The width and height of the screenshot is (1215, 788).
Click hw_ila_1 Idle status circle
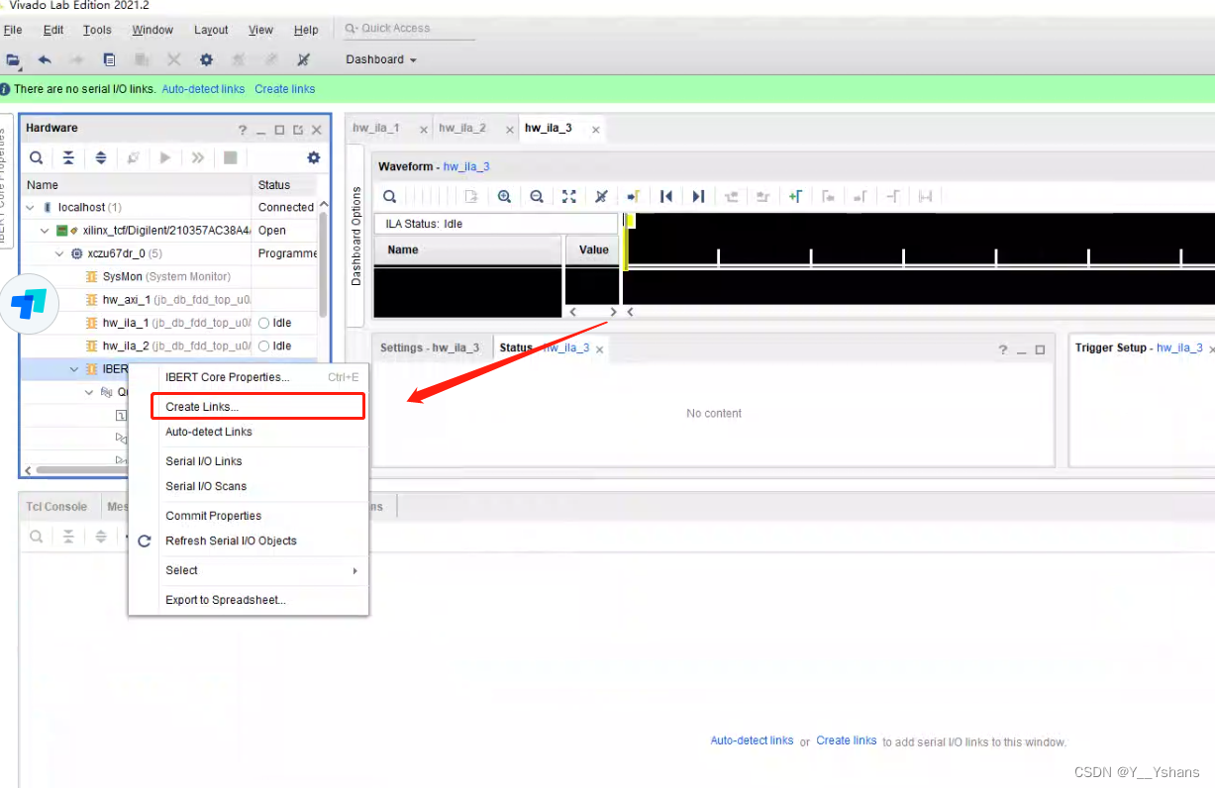pyautogui.click(x=264, y=323)
